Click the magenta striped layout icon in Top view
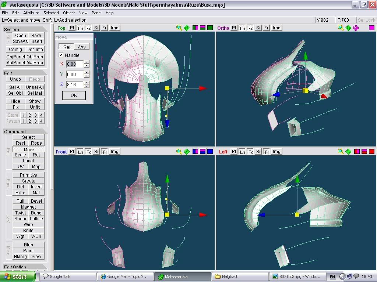The height and width of the screenshot is (282, 377). 203,28
